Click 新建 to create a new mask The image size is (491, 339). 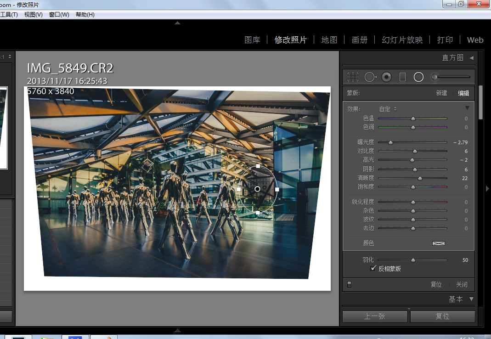coord(441,93)
